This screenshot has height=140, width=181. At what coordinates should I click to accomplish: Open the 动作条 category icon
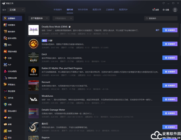[5, 98]
